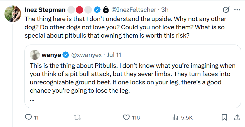
Task: Click the wanye display name
Action: tap(51, 55)
